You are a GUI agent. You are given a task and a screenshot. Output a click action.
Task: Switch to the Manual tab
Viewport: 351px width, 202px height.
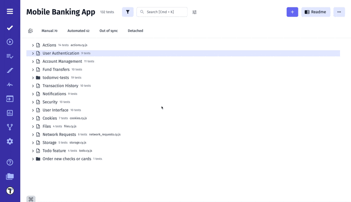pyautogui.click(x=49, y=31)
